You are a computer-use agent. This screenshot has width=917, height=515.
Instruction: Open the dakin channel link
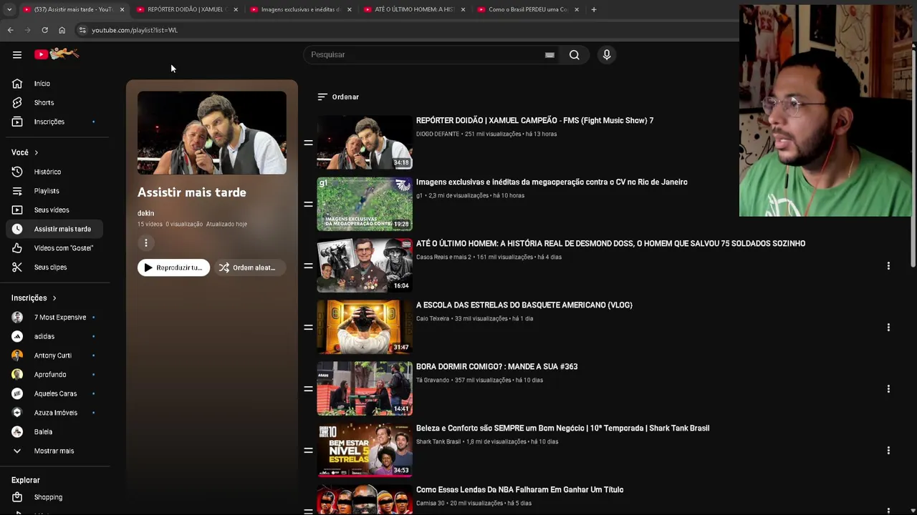[145, 213]
